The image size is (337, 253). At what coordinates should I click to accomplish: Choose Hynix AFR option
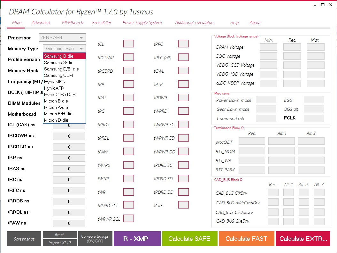pos(65,88)
